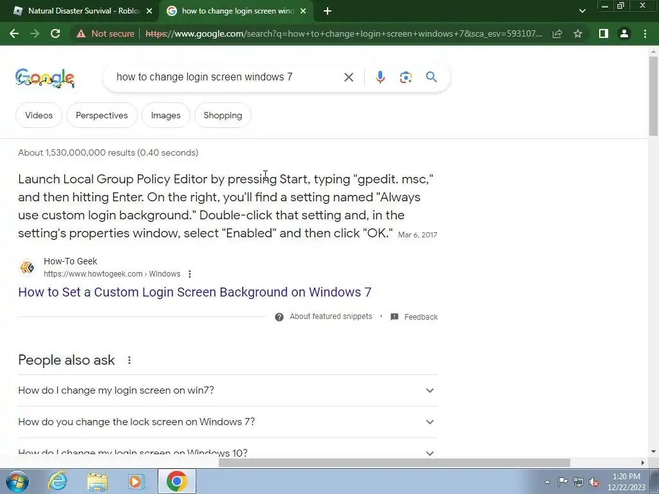Filter results by Videos
Screen dimensions: 659x494
tap(39, 115)
